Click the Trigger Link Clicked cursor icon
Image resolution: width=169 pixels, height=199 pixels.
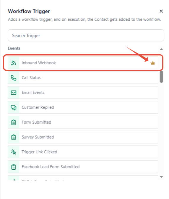(x=14, y=152)
